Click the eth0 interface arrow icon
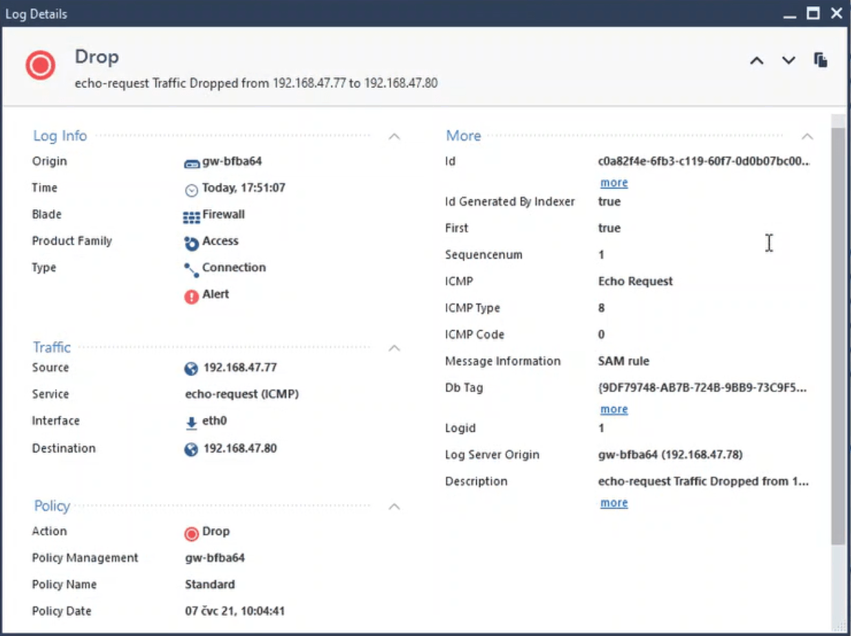The height and width of the screenshot is (636, 851). (x=191, y=423)
